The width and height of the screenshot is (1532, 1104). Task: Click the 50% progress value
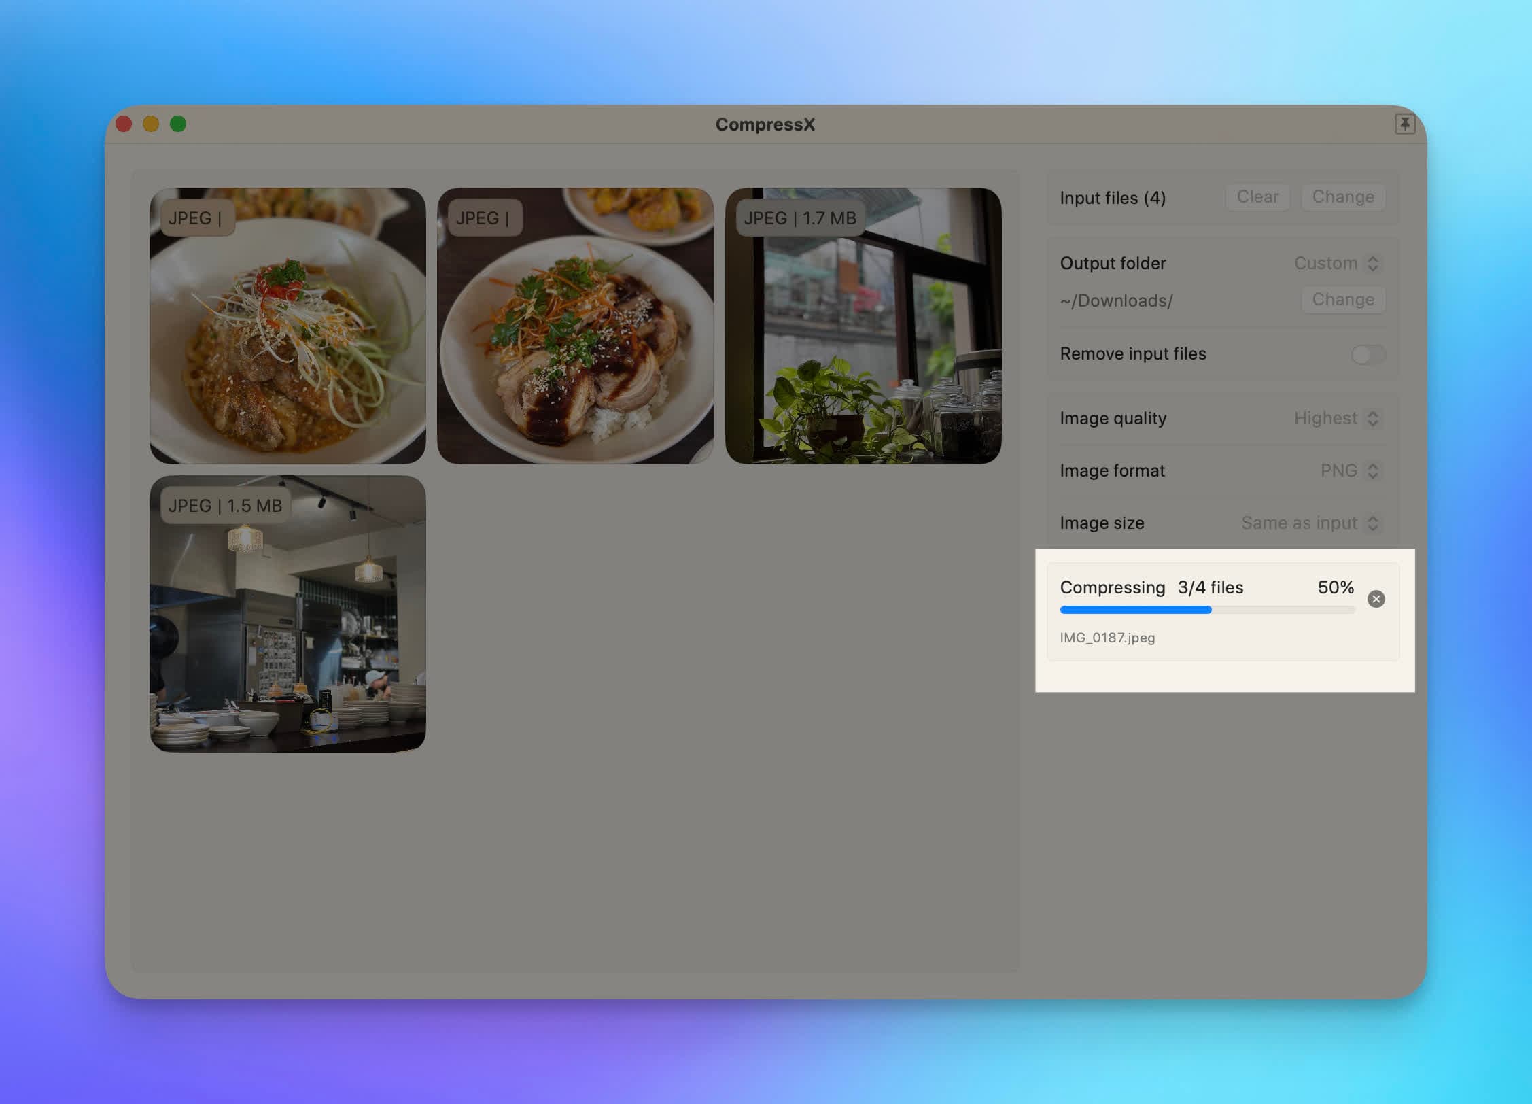pos(1336,587)
